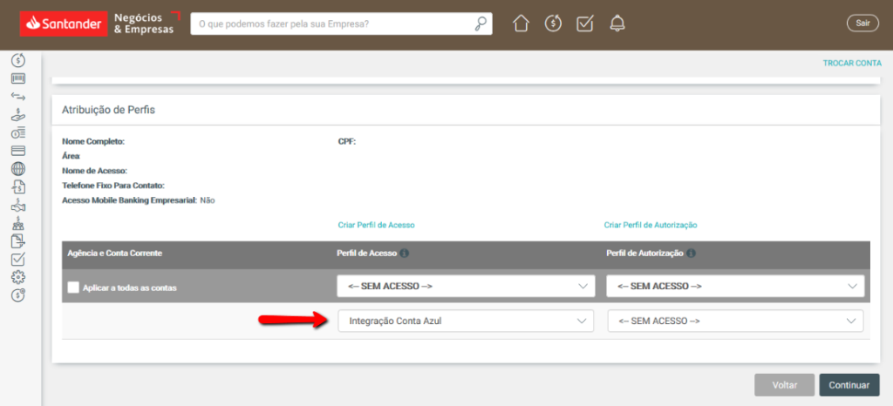Open bottom-row Perfil de Autorização dropdown
The image size is (893, 406).
tap(735, 321)
